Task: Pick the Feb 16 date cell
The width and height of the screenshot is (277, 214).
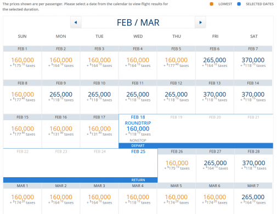Action: click(x=61, y=131)
